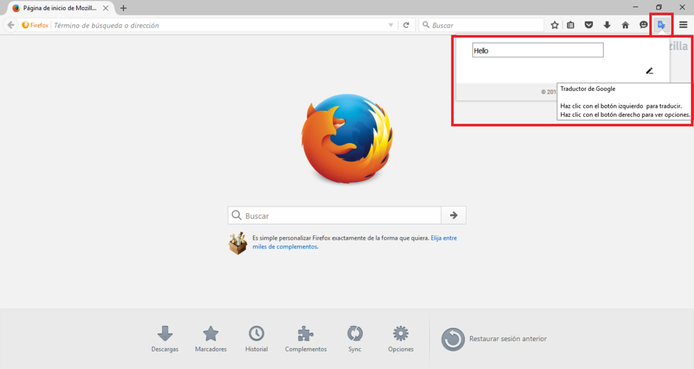Save page to Pocket icon
The height and width of the screenshot is (369, 694).
589,25
